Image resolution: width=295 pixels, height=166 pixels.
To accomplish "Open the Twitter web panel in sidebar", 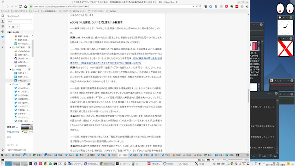I will [x=3, y=37].
